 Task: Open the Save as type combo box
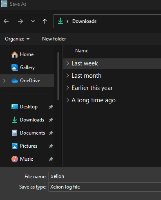pyautogui.click(x=105, y=187)
